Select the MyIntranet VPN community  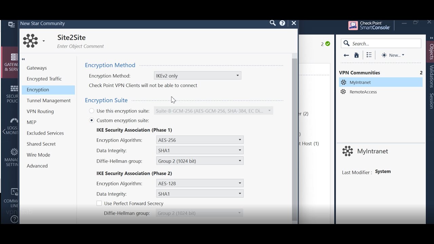point(381,82)
